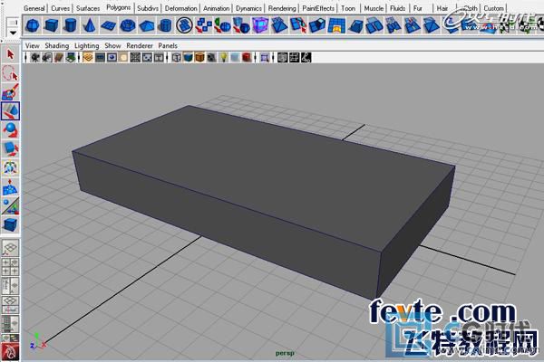
Task: Activate the Universal Manipulator tool
Action: 10,167
